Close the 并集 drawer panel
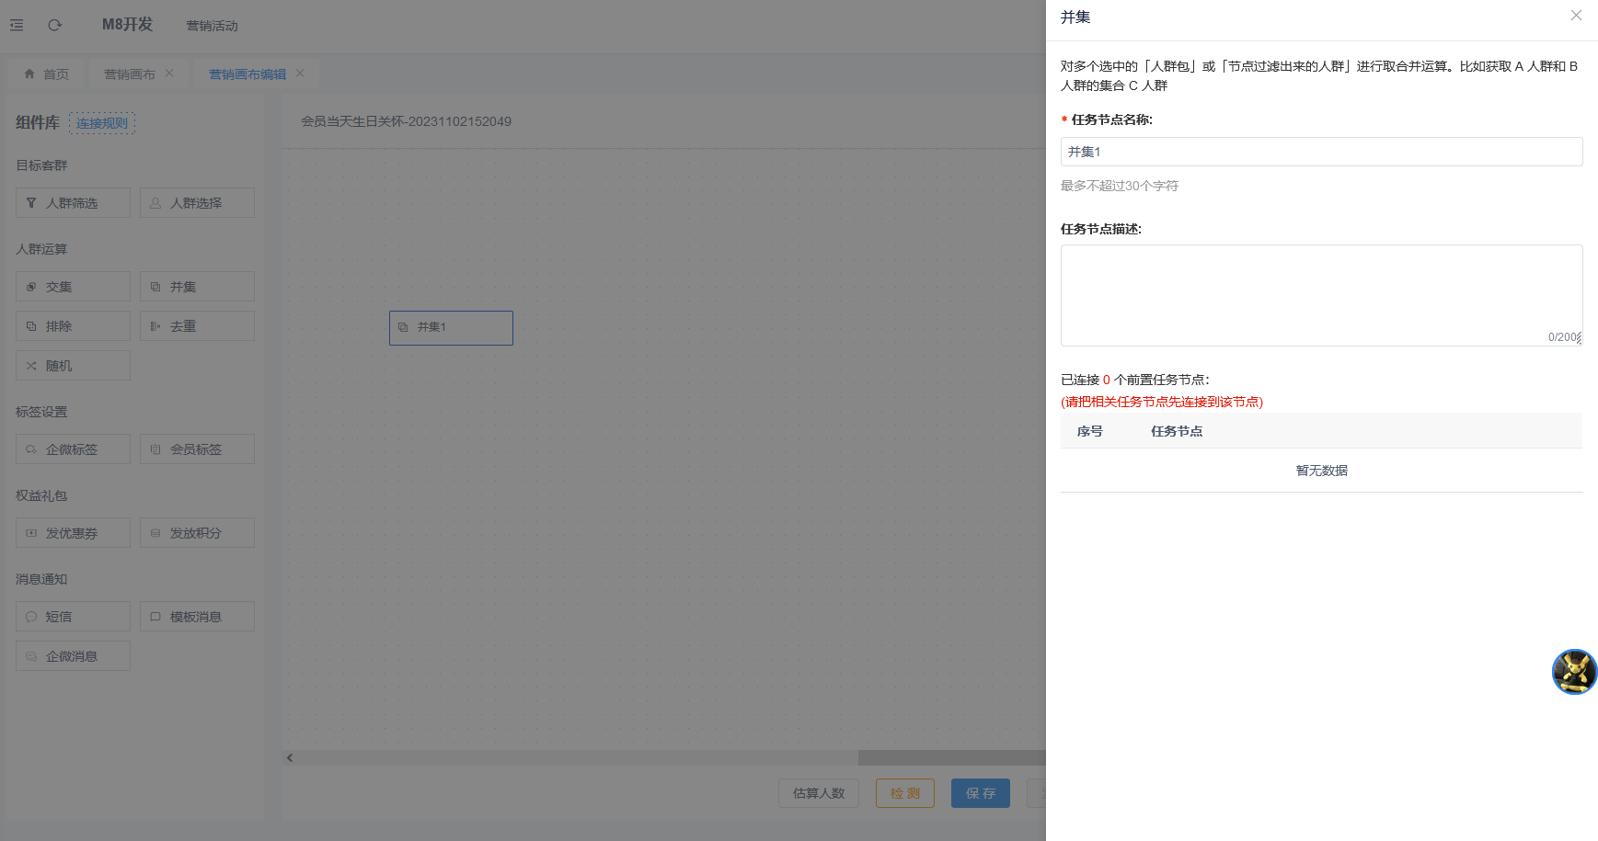The height and width of the screenshot is (841, 1598). [1576, 16]
